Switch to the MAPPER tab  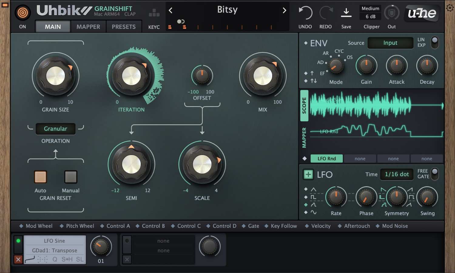[88, 27]
